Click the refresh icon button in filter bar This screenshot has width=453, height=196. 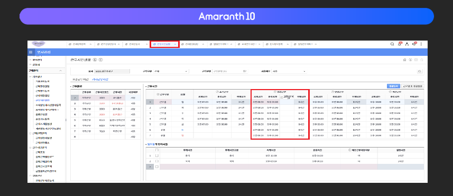pyautogui.click(x=420, y=71)
